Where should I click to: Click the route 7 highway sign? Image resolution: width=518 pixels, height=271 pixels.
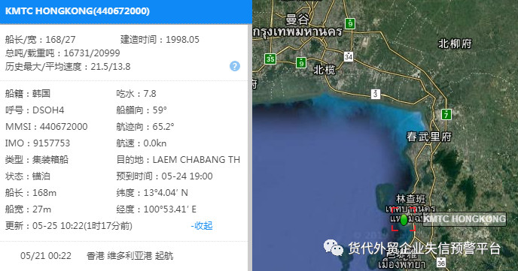(446, 115)
